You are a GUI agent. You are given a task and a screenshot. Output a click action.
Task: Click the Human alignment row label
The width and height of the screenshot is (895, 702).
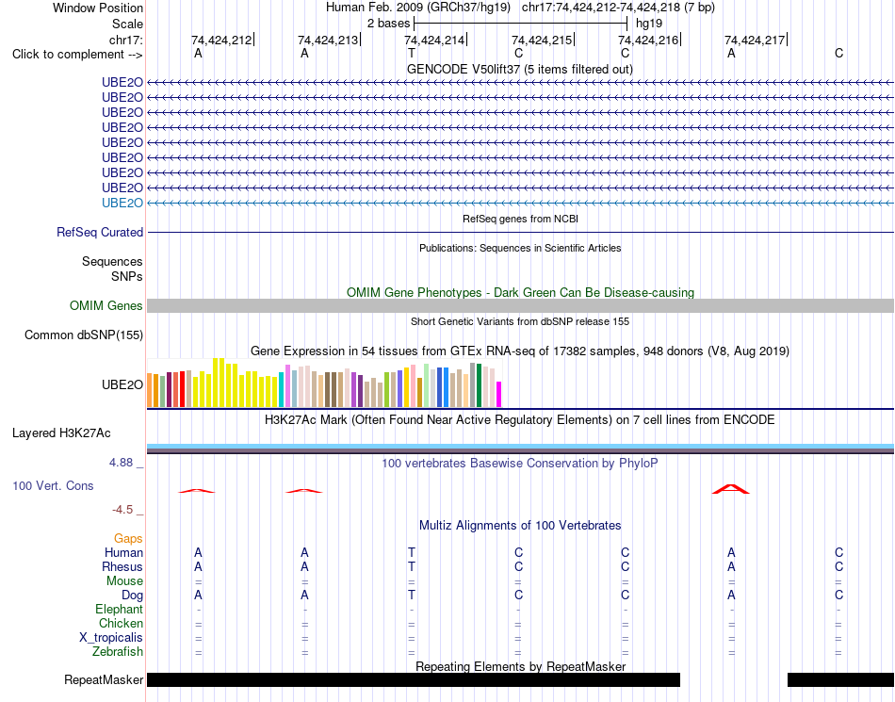click(123, 552)
